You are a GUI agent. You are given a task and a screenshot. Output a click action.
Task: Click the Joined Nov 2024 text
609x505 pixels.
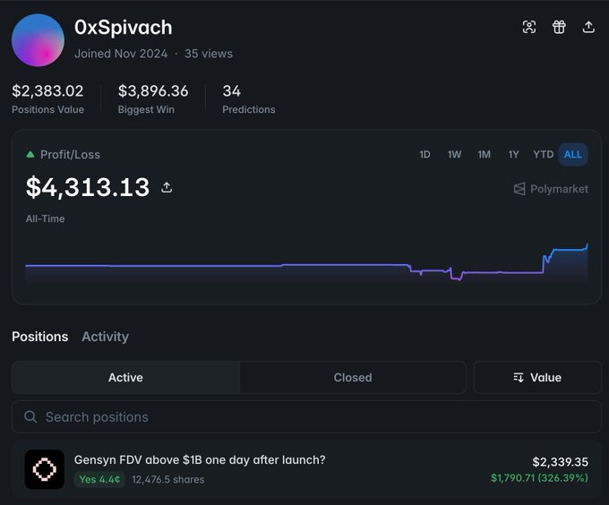click(121, 54)
